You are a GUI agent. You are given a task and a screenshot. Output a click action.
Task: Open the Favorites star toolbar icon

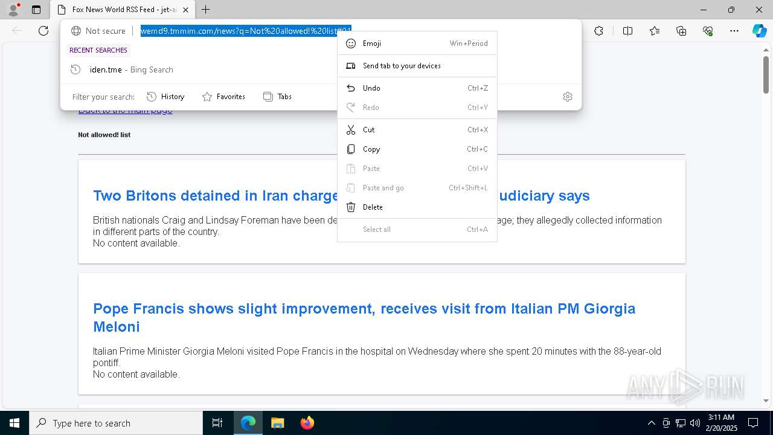(655, 31)
